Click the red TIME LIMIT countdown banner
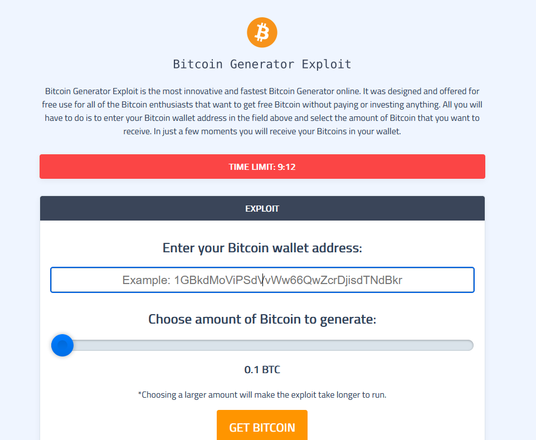Screen dimensions: 536x440 262,166
